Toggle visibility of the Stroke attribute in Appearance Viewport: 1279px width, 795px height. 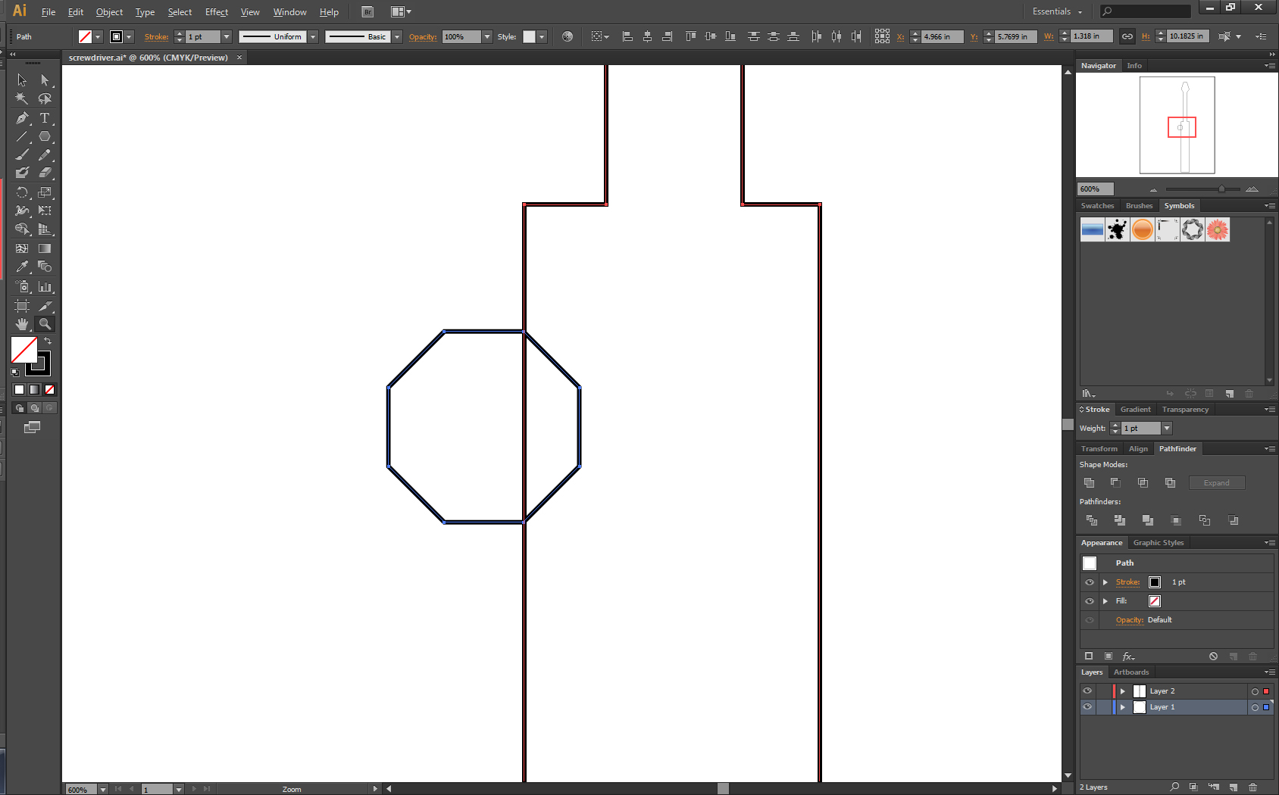(x=1089, y=582)
